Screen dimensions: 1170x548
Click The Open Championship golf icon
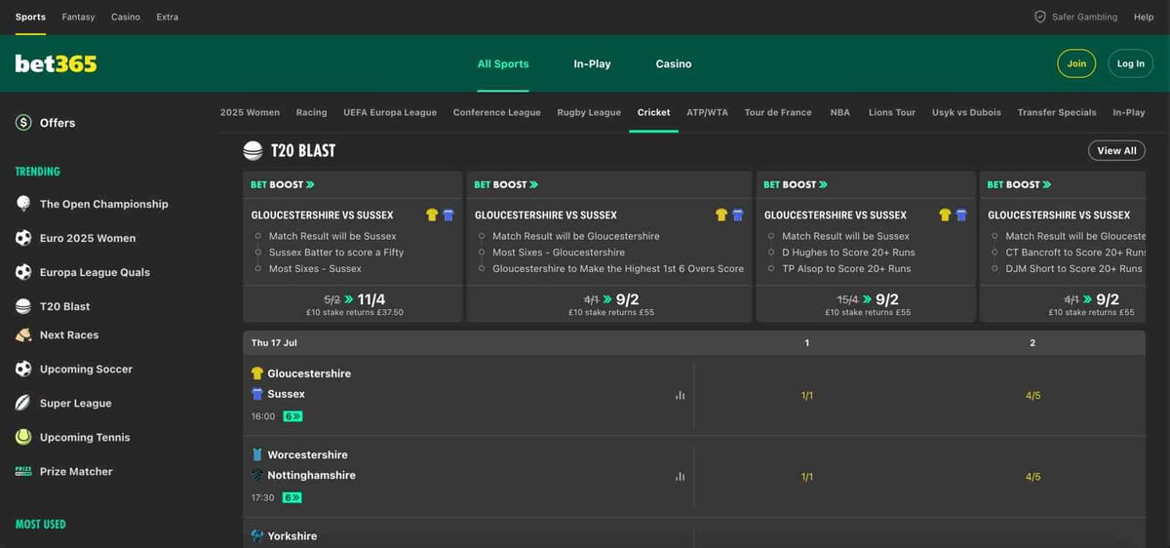[23, 204]
